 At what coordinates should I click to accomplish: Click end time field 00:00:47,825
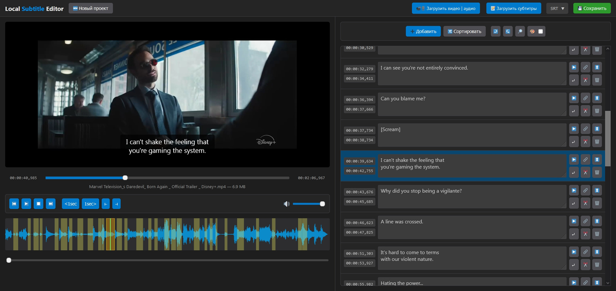[359, 232]
